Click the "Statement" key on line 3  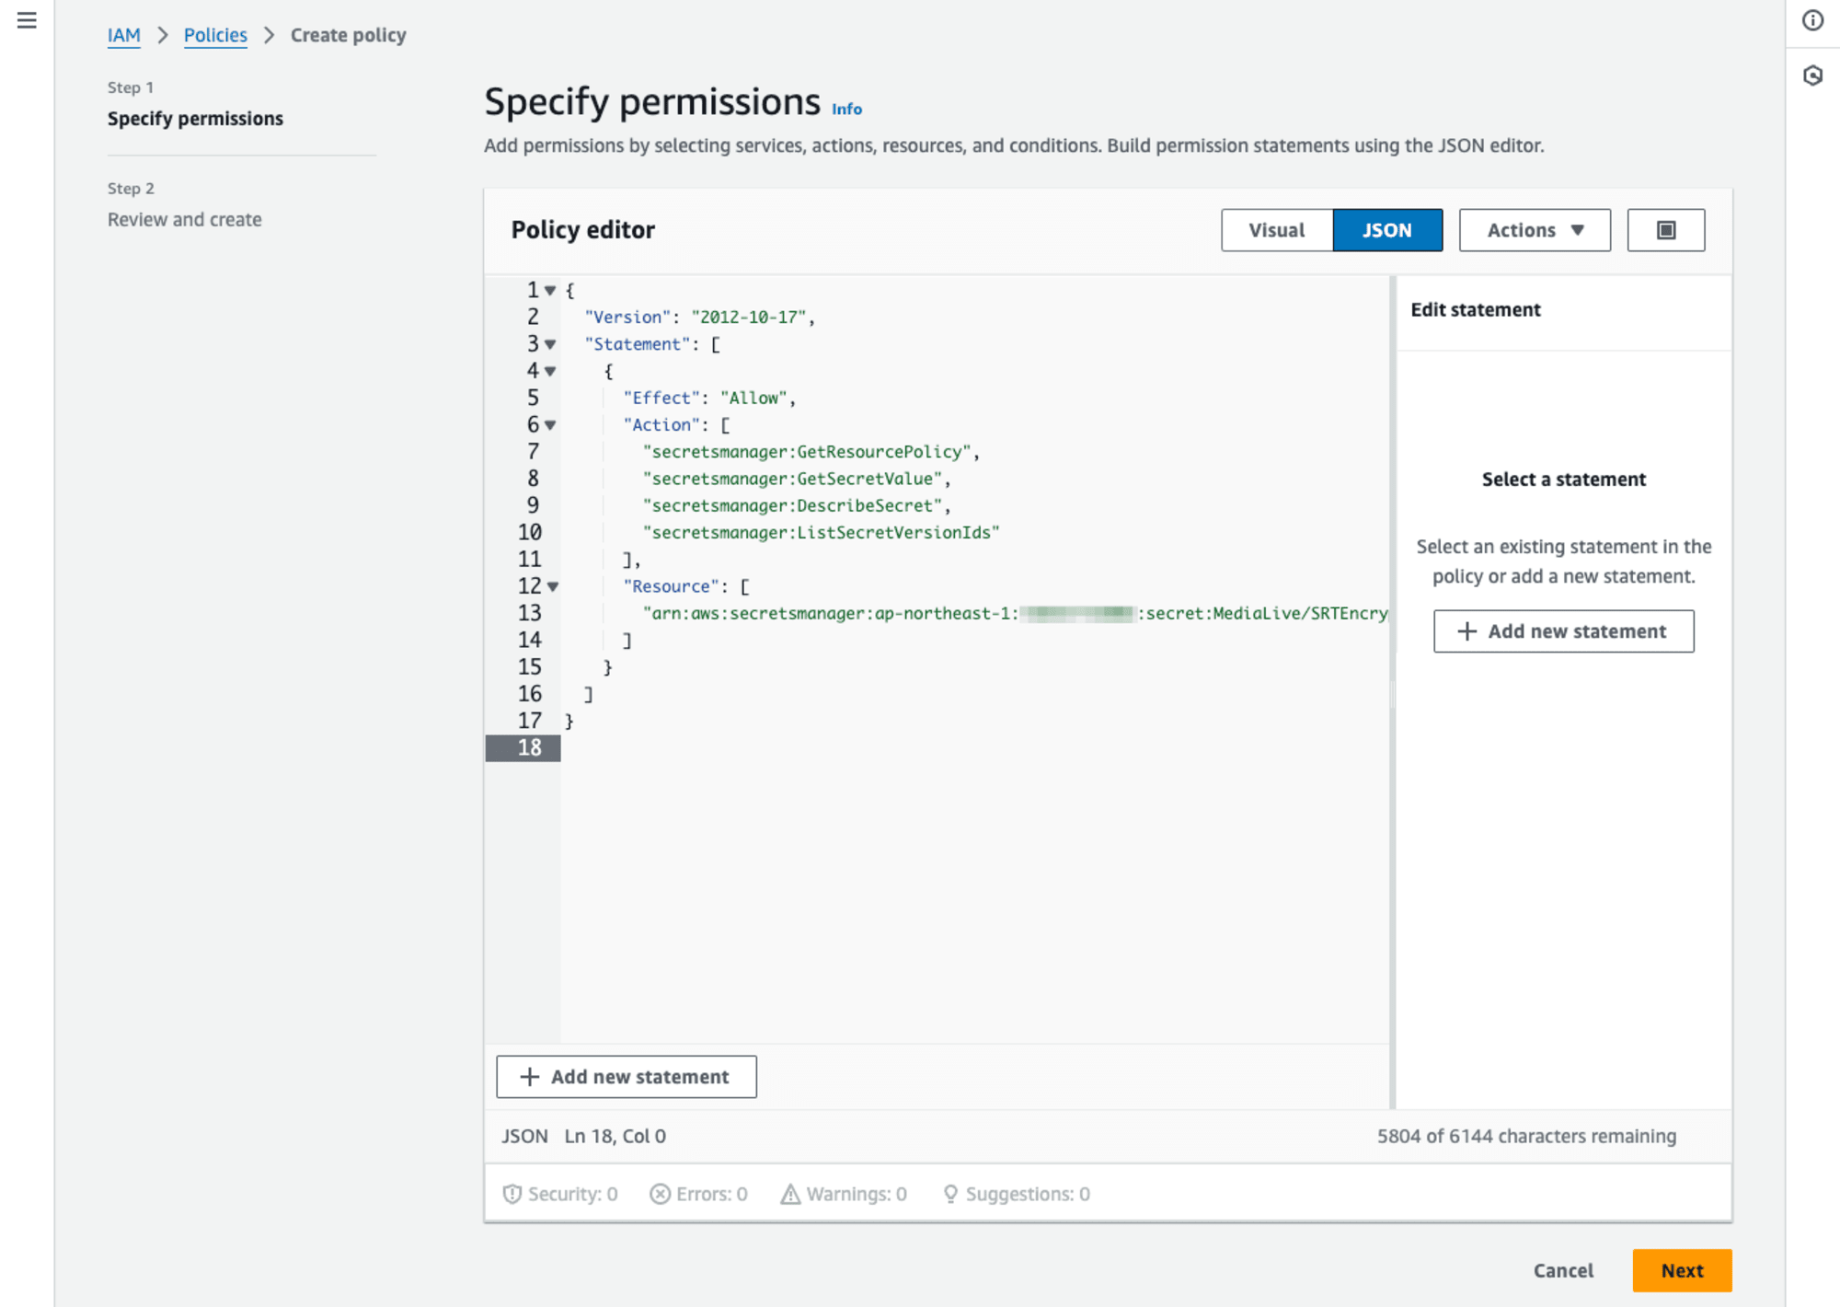(637, 344)
